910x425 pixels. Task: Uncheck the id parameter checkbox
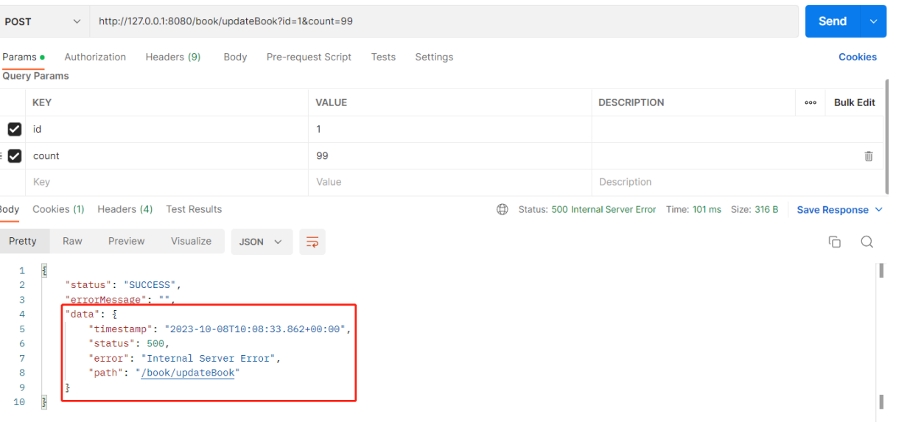pyautogui.click(x=14, y=129)
